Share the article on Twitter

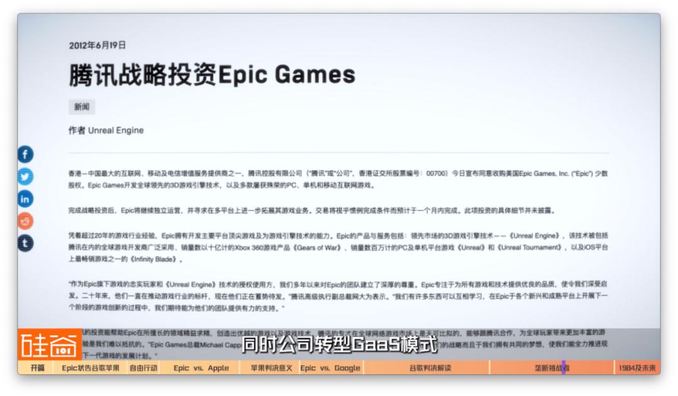pyautogui.click(x=26, y=177)
